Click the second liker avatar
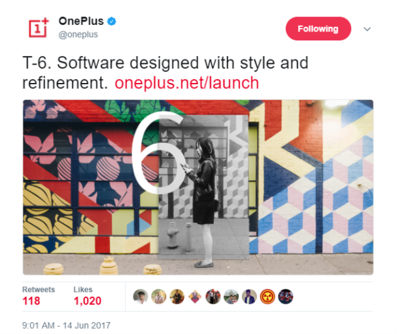 159,297
